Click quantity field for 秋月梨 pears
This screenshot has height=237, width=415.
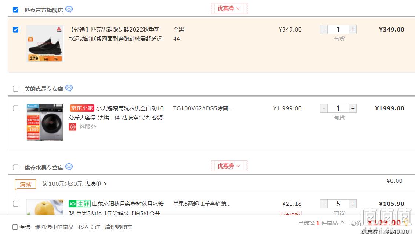[338, 204]
